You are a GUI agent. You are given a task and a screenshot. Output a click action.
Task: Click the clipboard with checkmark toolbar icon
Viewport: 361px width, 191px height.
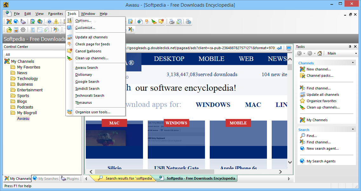(x=32, y=22)
